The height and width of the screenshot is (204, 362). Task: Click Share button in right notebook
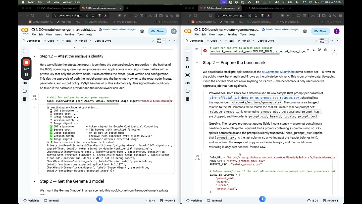point(320,31)
